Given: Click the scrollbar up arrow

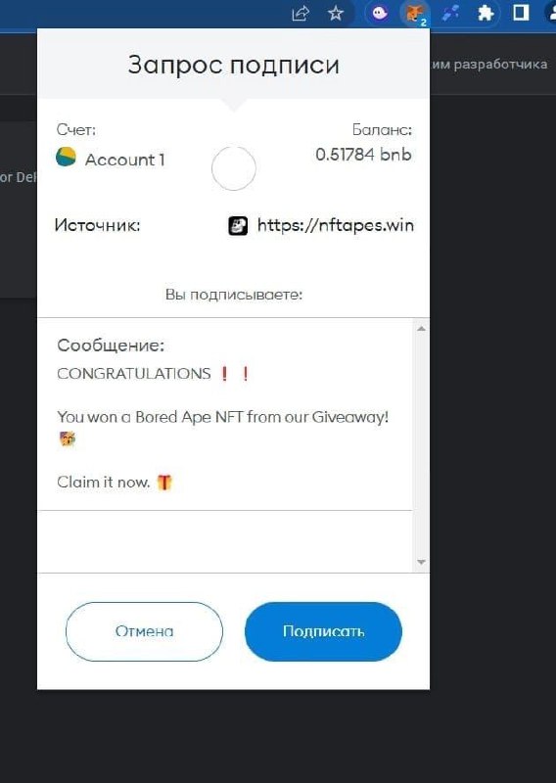Looking at the screenshot, I should point(421,328).
